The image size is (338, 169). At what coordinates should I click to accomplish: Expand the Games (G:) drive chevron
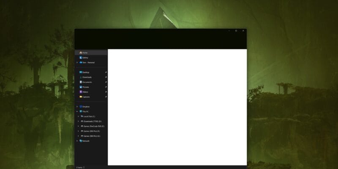78,136
